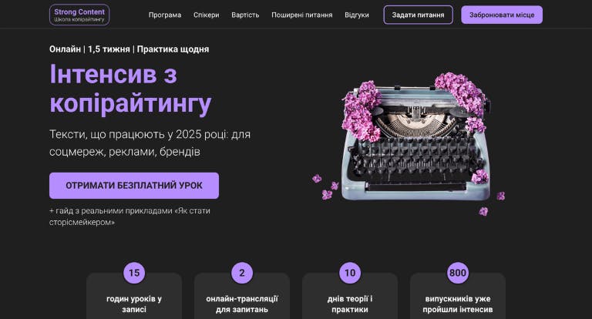
Task: Click the Задати питання button
Action: click(418, 15)
